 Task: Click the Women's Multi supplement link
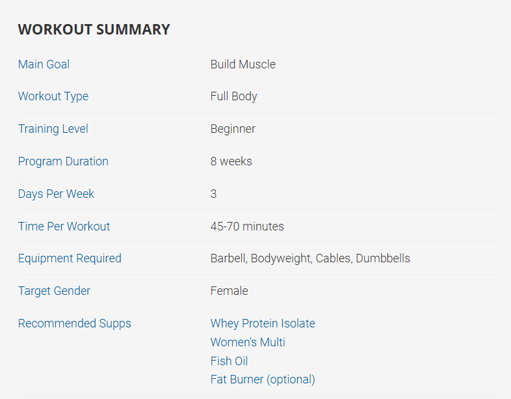[x=248, y=342]
